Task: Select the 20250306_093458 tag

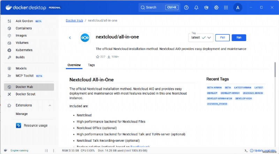Action: coord(217,104)
